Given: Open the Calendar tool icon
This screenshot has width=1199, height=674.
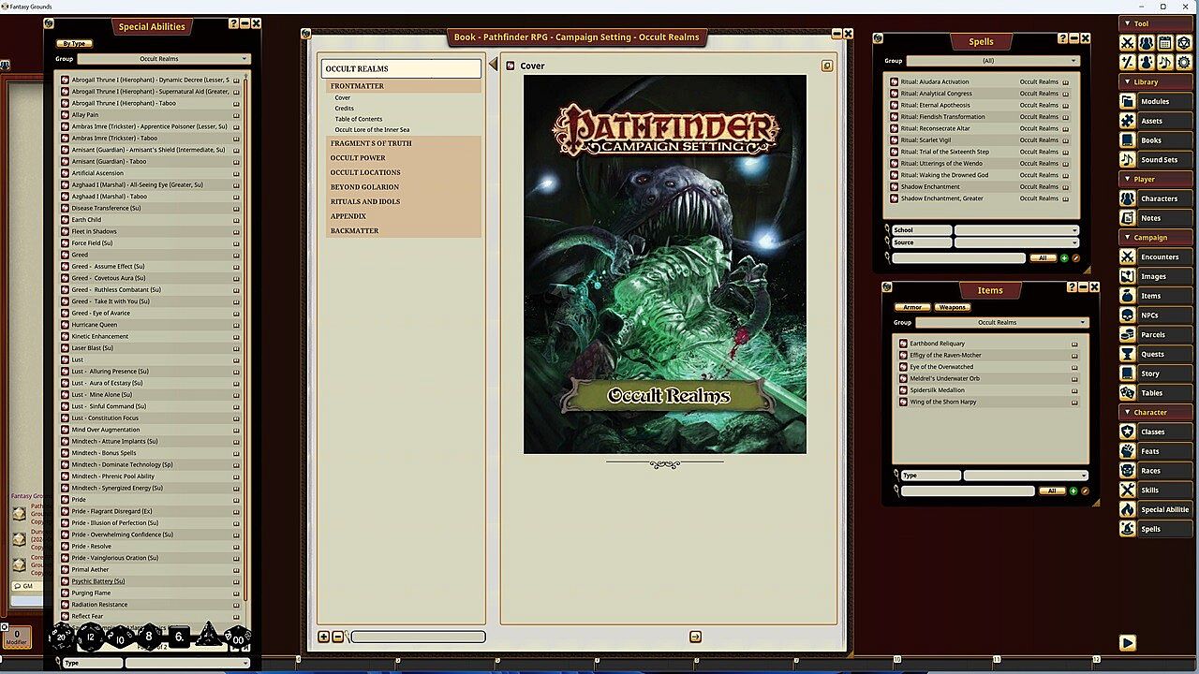Looking at the screenshot, I should [x=1164, y=43].
